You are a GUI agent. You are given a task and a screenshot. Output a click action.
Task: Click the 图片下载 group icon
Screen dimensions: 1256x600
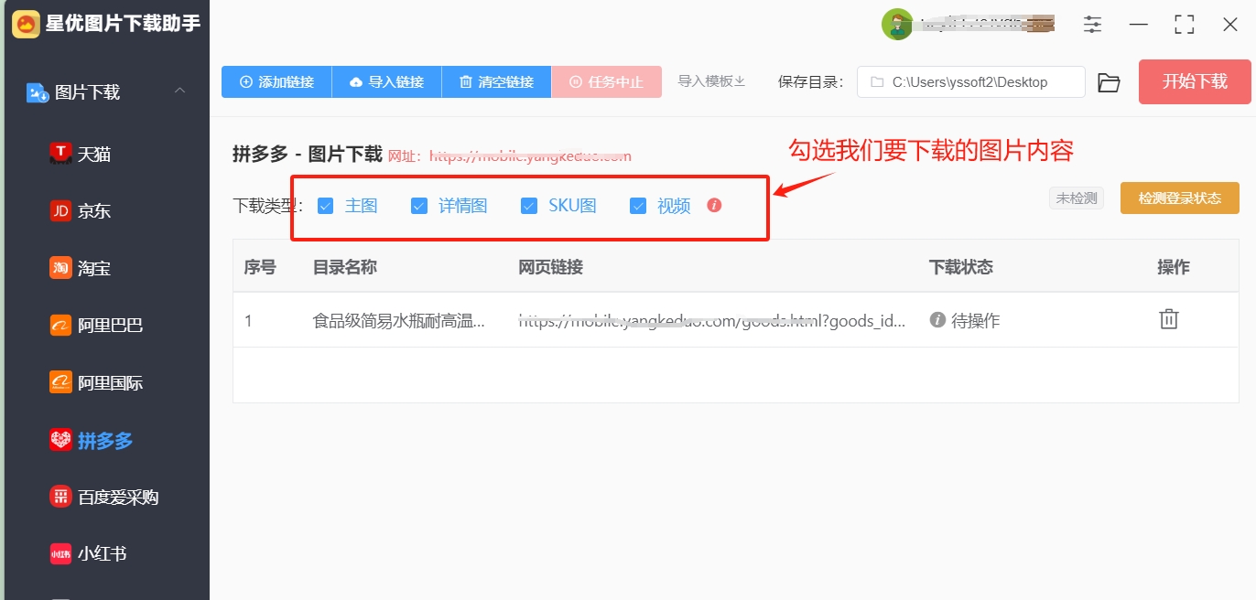coord(38,92)
